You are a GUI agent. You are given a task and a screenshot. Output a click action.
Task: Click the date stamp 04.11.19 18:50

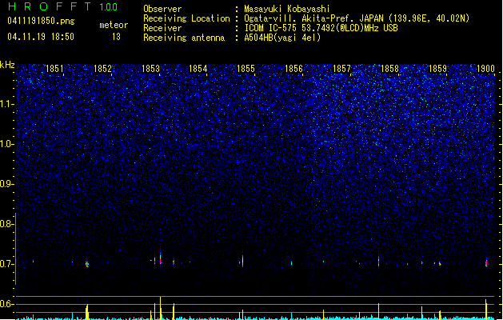click(41, 37)
